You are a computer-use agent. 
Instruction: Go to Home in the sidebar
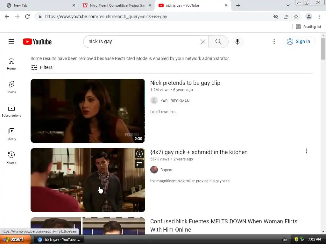click(x=11, y=64)
